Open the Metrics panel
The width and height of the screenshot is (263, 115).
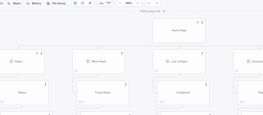(34, 3)
